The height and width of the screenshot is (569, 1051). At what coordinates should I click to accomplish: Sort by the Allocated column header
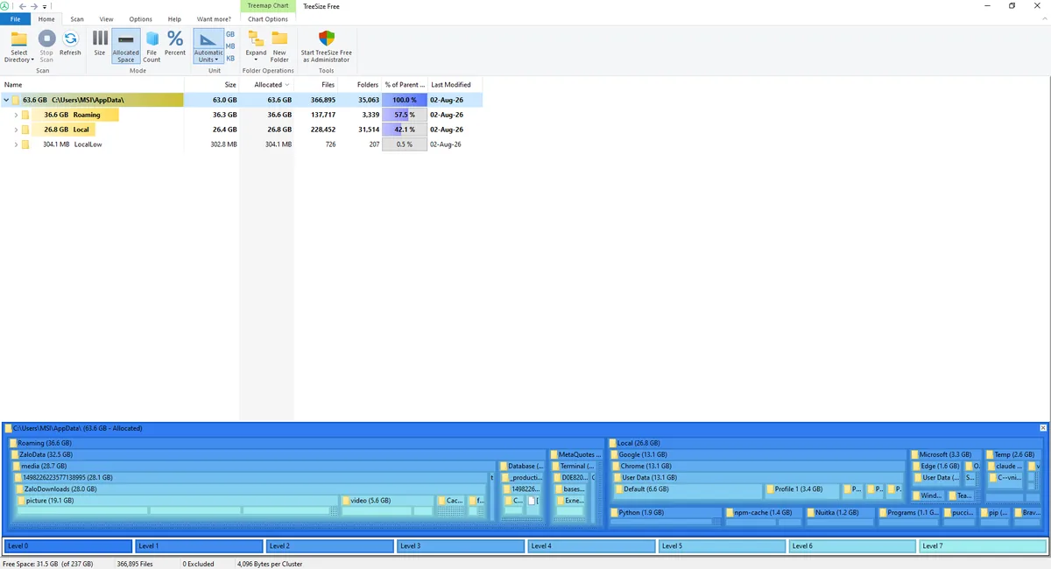pos(266,85)
